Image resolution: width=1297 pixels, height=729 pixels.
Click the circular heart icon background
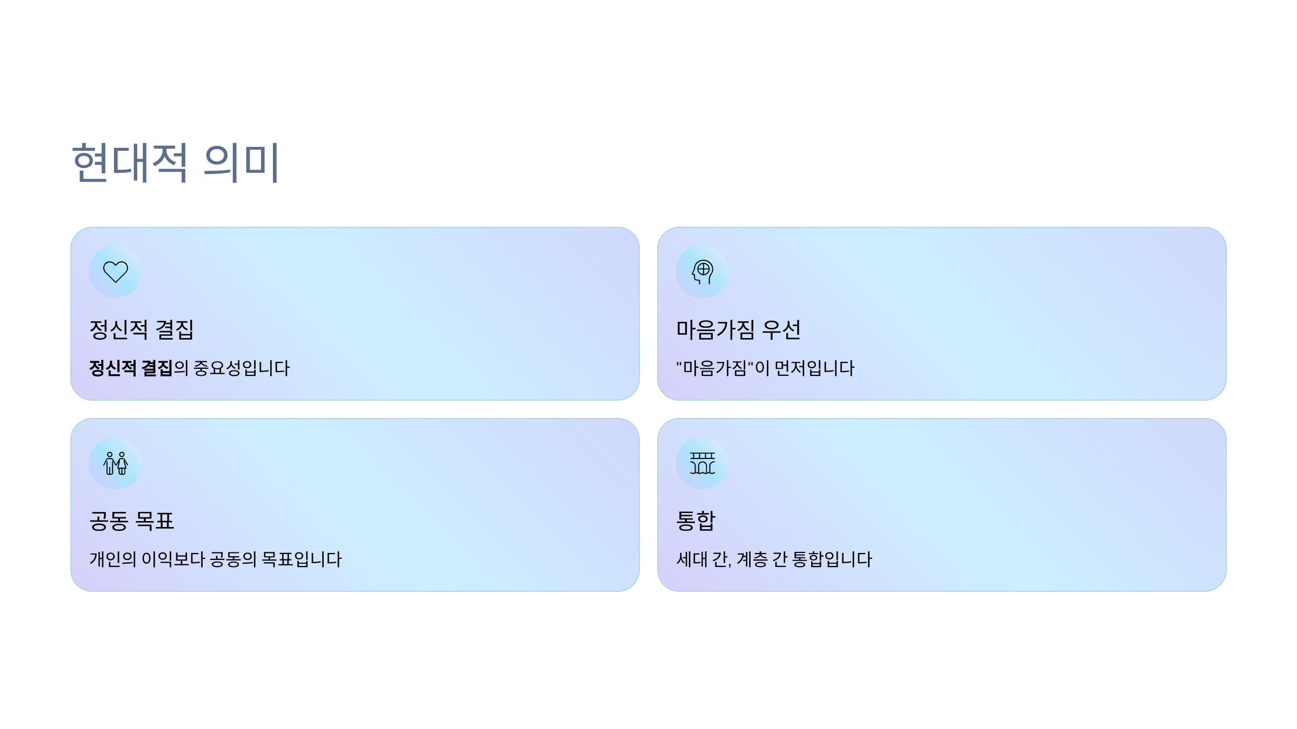click(115, 272)
